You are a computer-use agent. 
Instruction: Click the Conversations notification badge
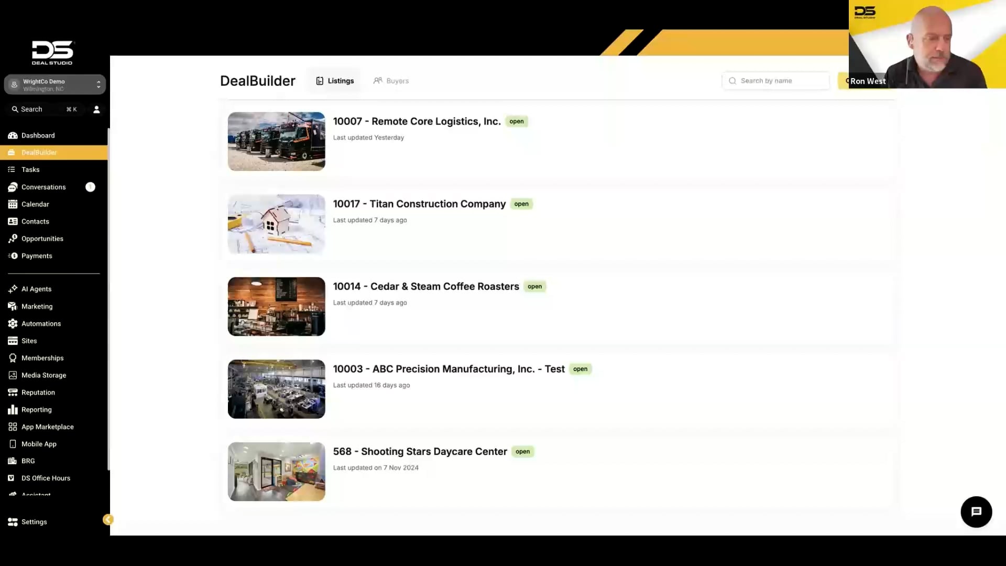pyautogui.click(x=90, y=187)
